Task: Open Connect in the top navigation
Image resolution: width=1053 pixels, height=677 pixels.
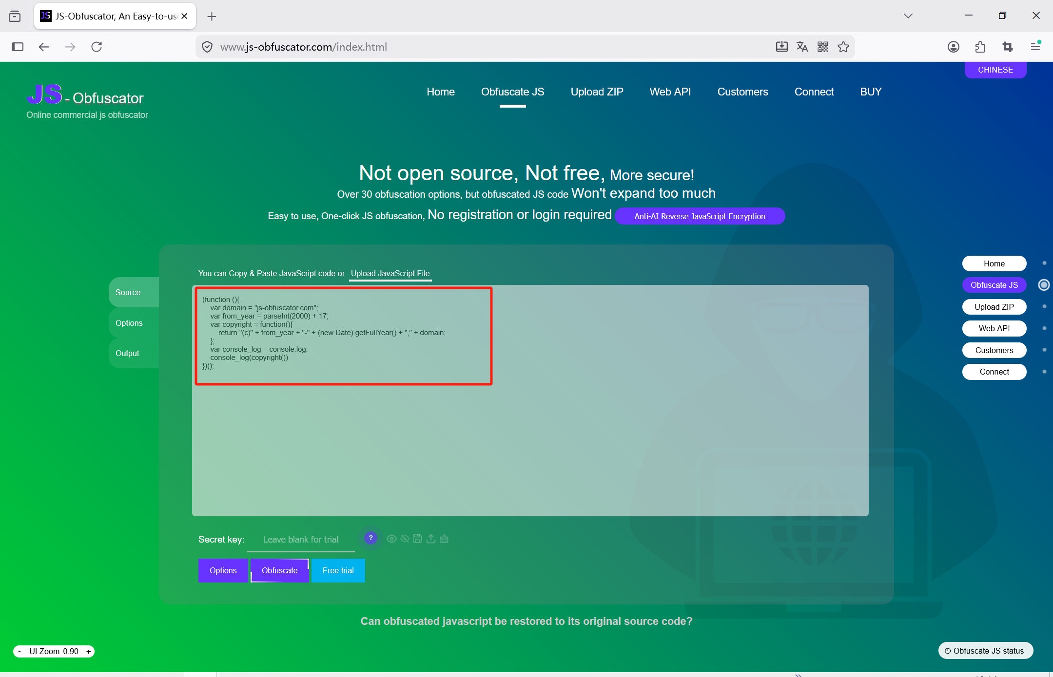Action: pyautogui.click(x=814, y=92)
